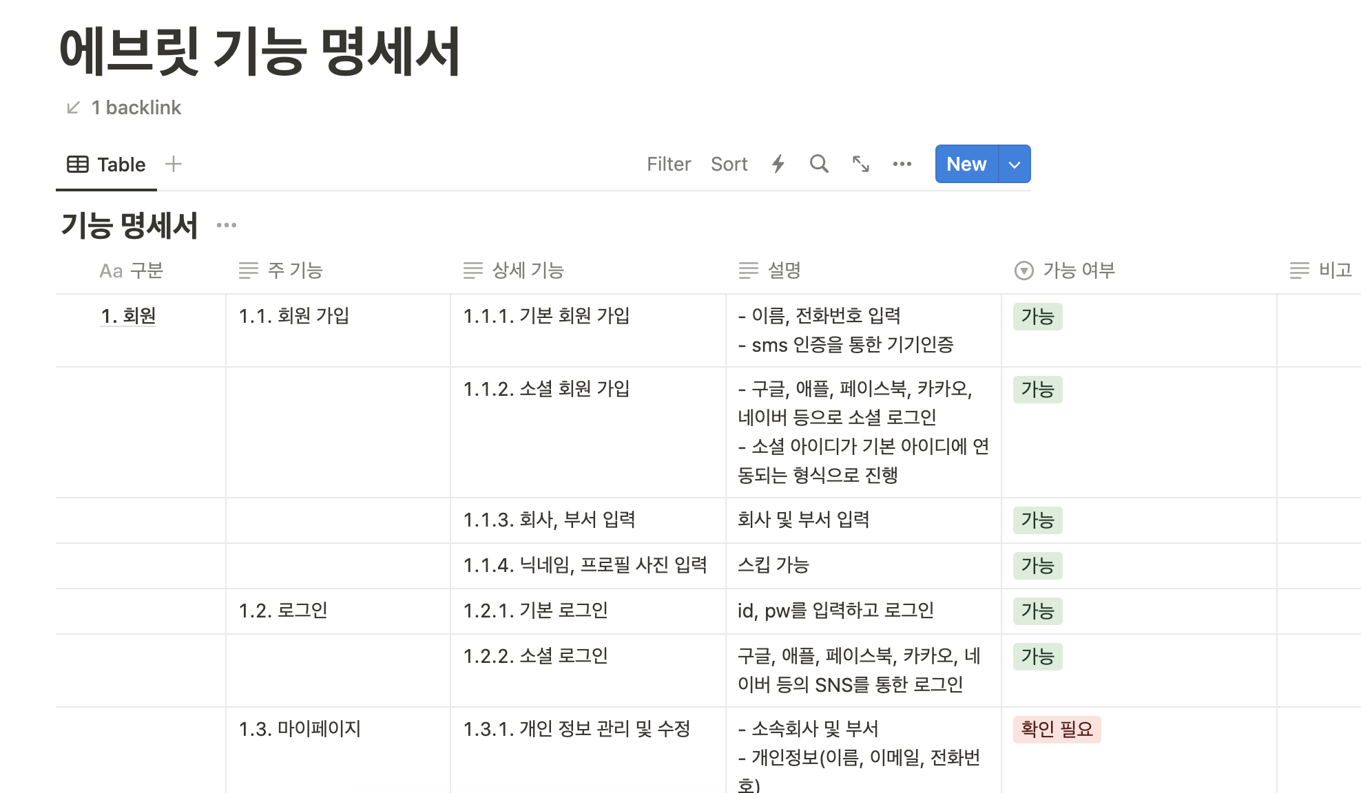Image resolution: width=1361 pixels, height=793 pixels.
Task: Click the 1.2.1. 기본 로그인 cell
Action: 535,611
